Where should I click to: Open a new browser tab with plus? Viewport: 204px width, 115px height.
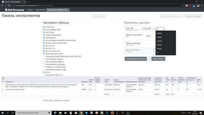tap(29, 2)
